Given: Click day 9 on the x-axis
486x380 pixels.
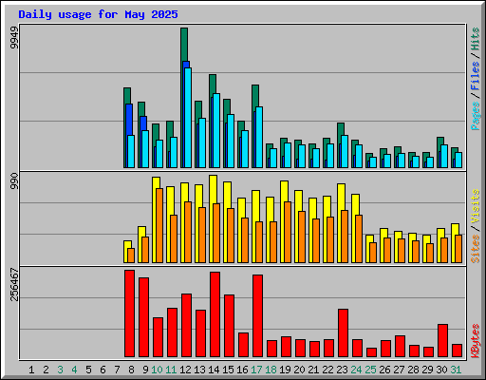Looking at the screenshot, I should (x=145, y=370).
